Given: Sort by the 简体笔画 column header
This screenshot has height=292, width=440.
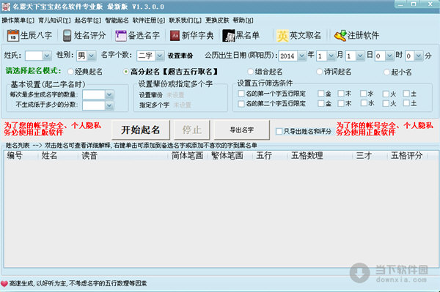Looking at the screenshot, I should (x=188, y=156).
